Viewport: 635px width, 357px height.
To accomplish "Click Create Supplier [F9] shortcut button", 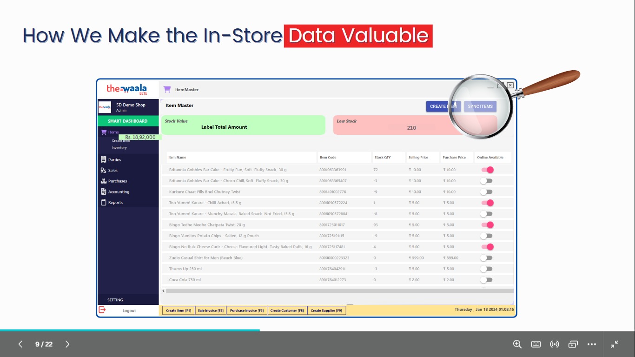I will [x=326, y=311].
